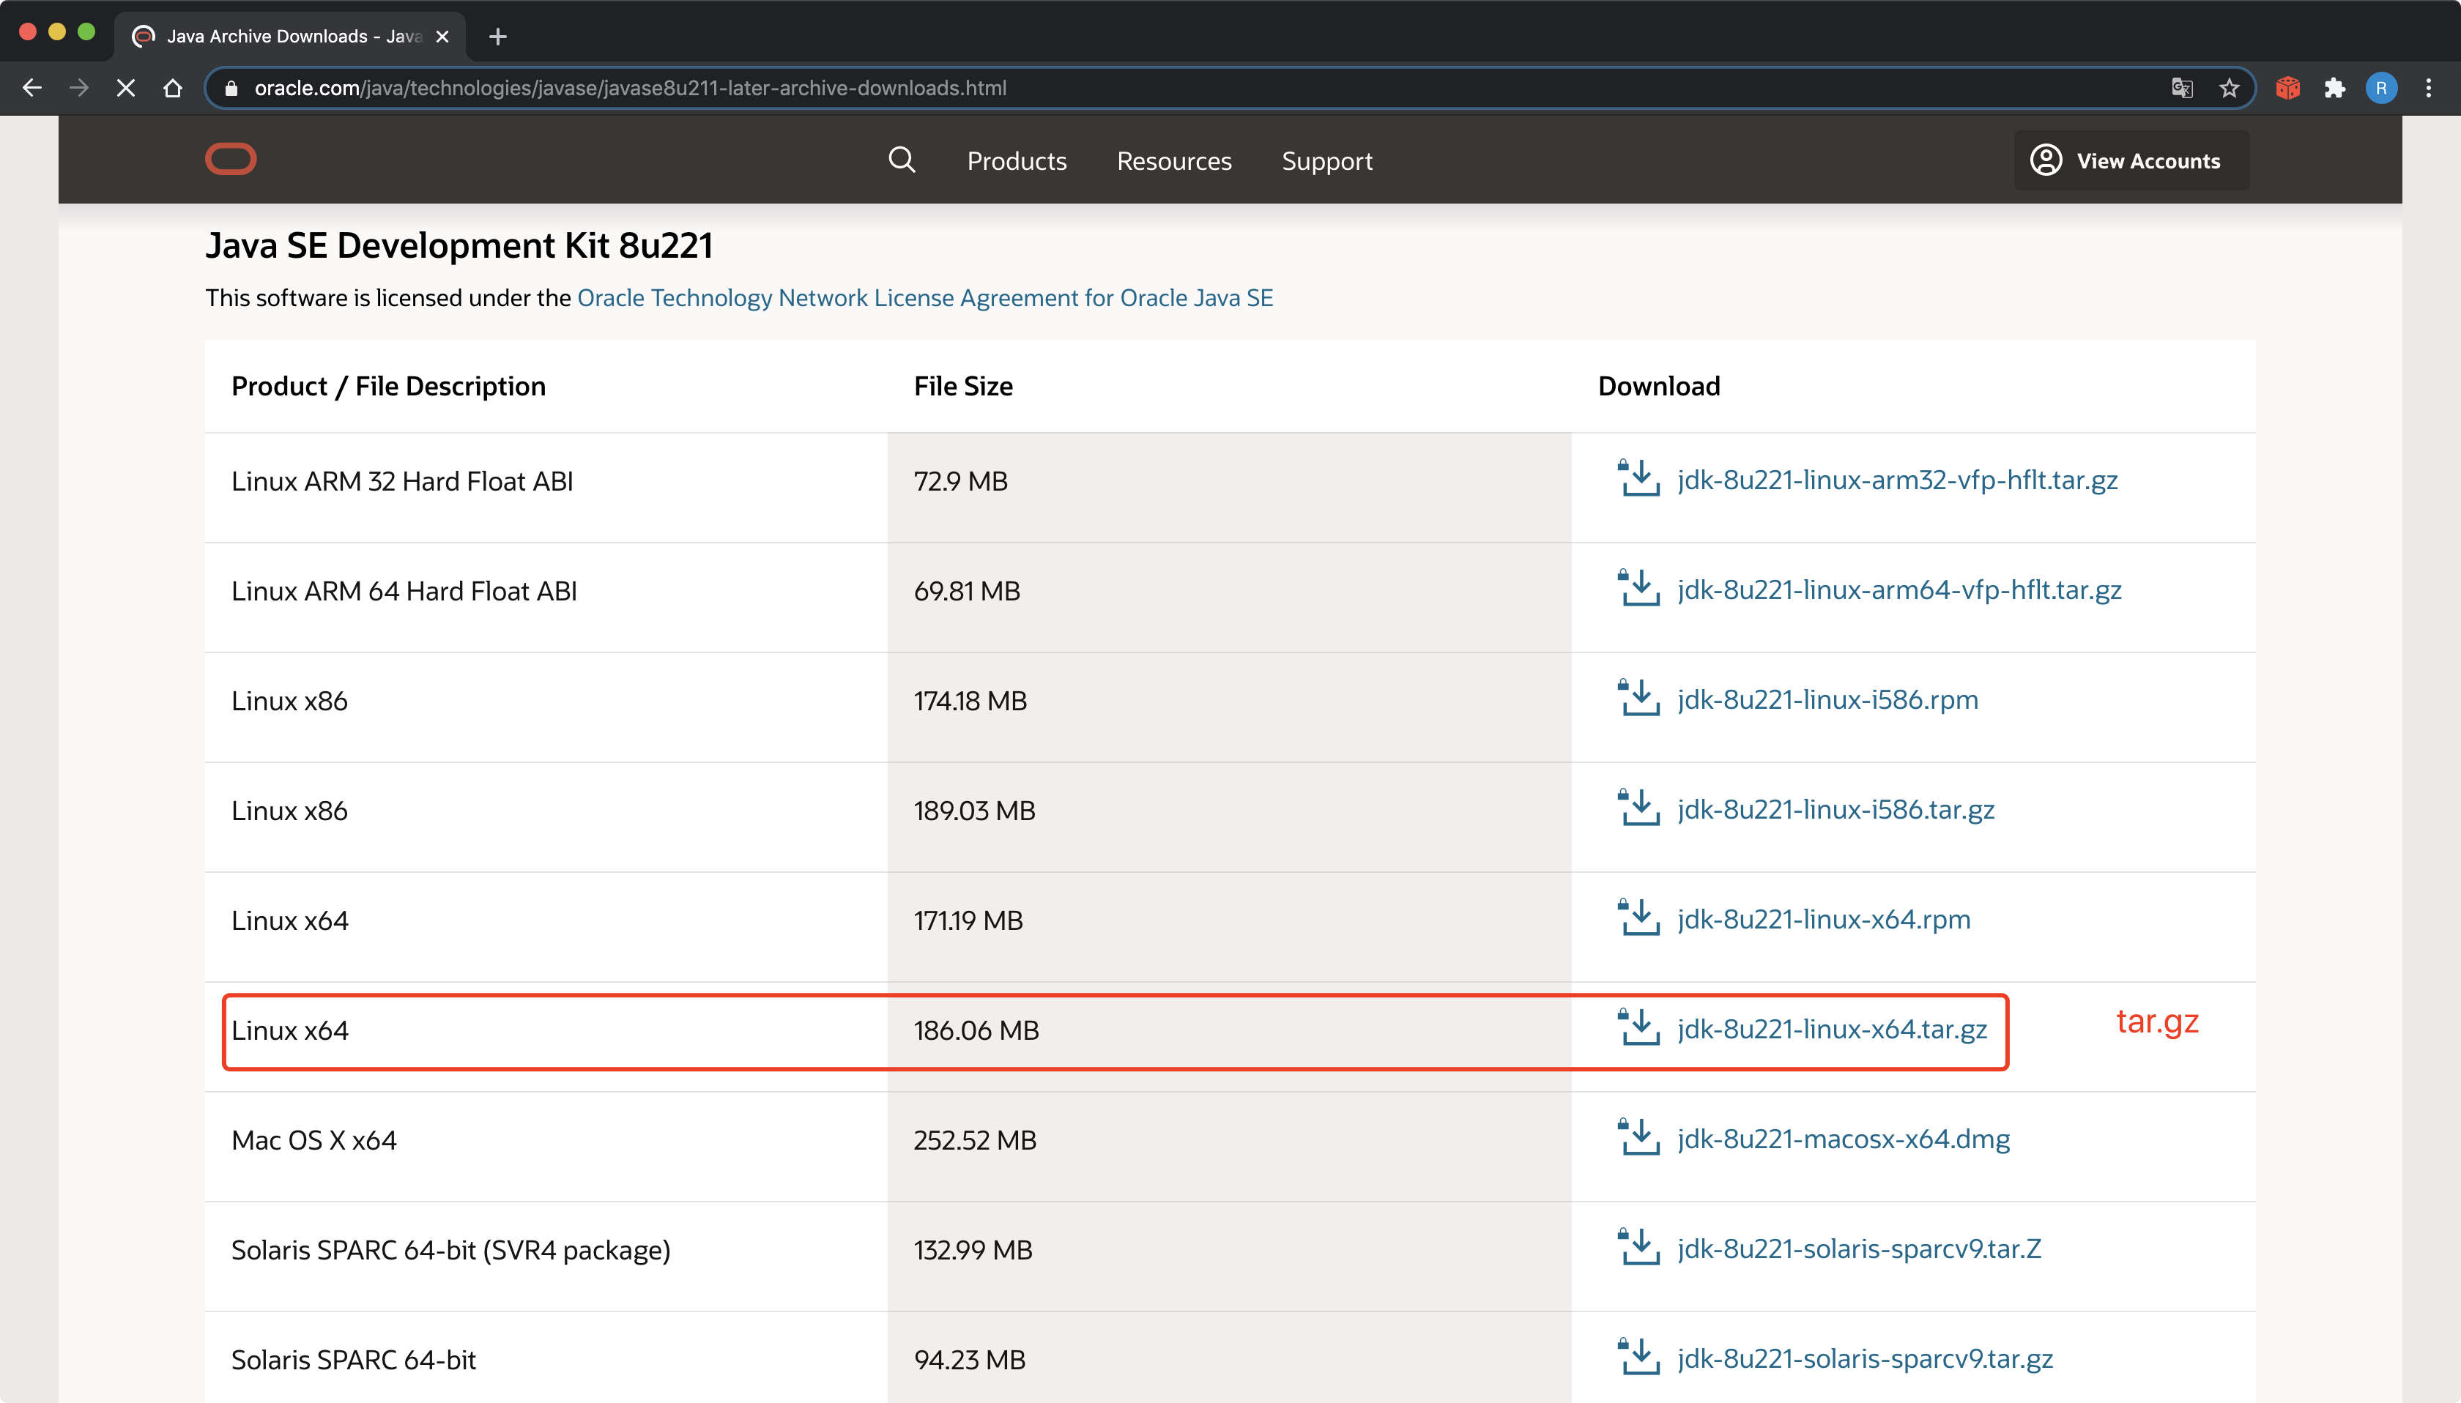The height and width of the screenshot is (1403, 2461).
Task: Open Chrome's three-dot menu
Action: tap(2428, 89)
